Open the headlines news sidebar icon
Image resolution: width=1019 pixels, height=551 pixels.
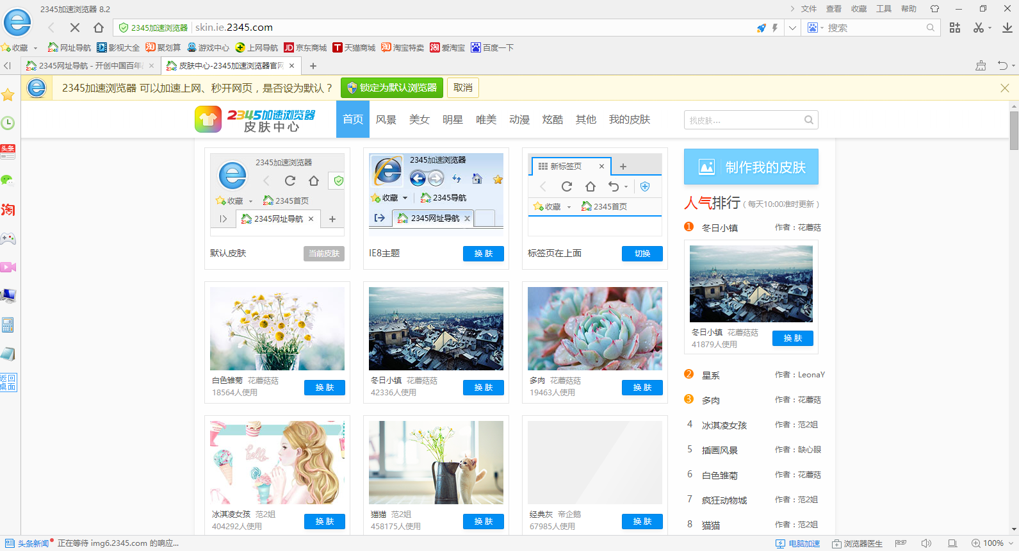tap(8, 152)
